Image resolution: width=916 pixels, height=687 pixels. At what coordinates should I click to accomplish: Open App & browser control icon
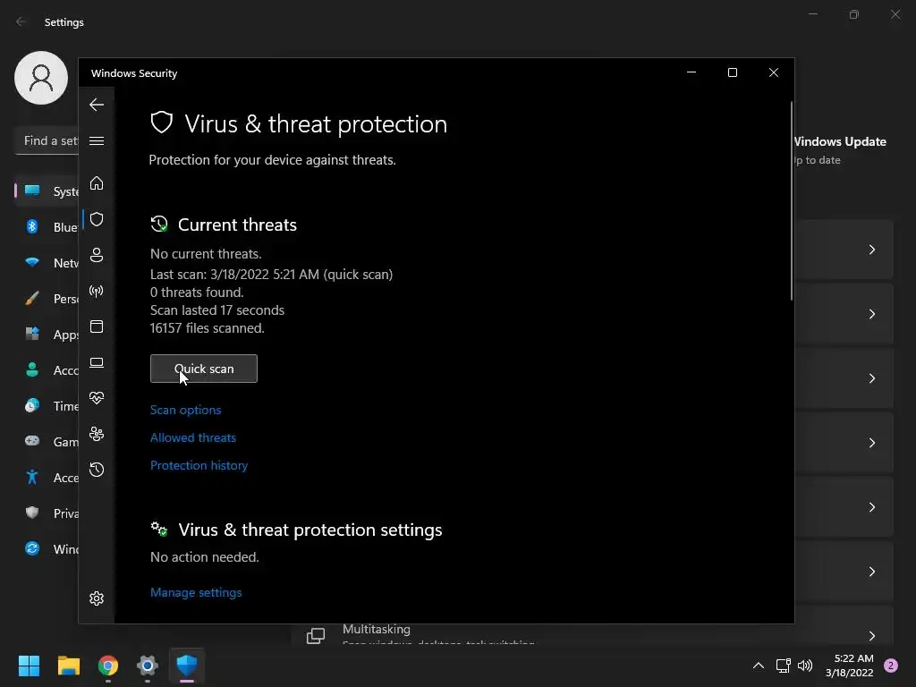97,327
